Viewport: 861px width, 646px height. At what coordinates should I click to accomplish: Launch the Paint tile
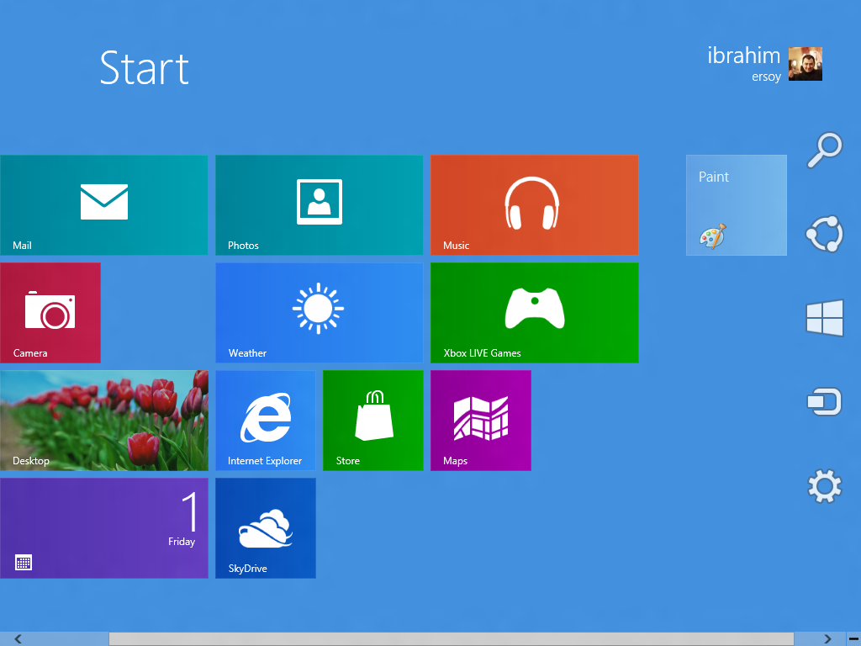736,205
